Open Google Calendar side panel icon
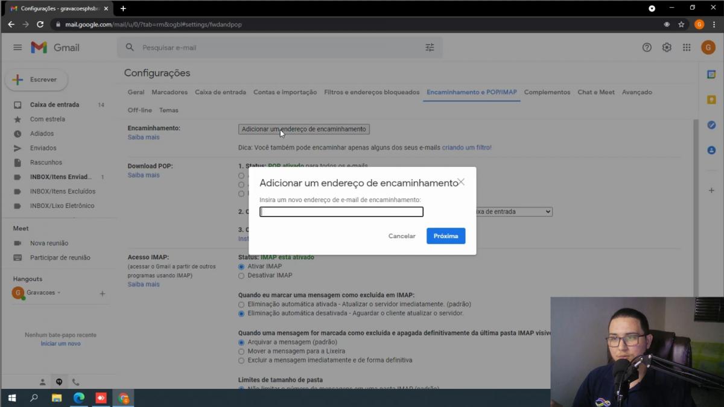The width and height of the screenshot is (724, 407). point(711,74)
